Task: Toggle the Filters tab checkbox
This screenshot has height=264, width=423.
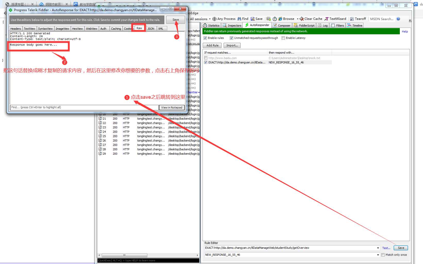Action: (333, 25)
